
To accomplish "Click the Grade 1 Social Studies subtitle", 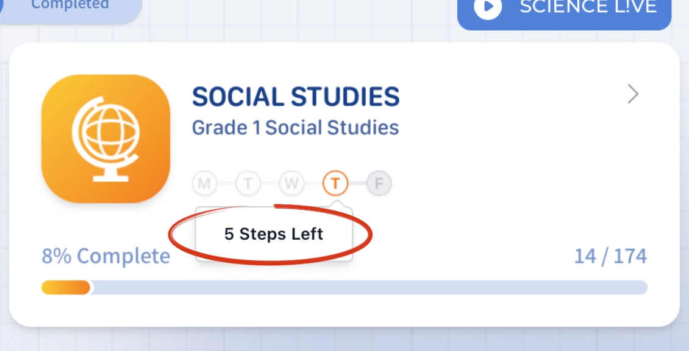I will point(295,128).
